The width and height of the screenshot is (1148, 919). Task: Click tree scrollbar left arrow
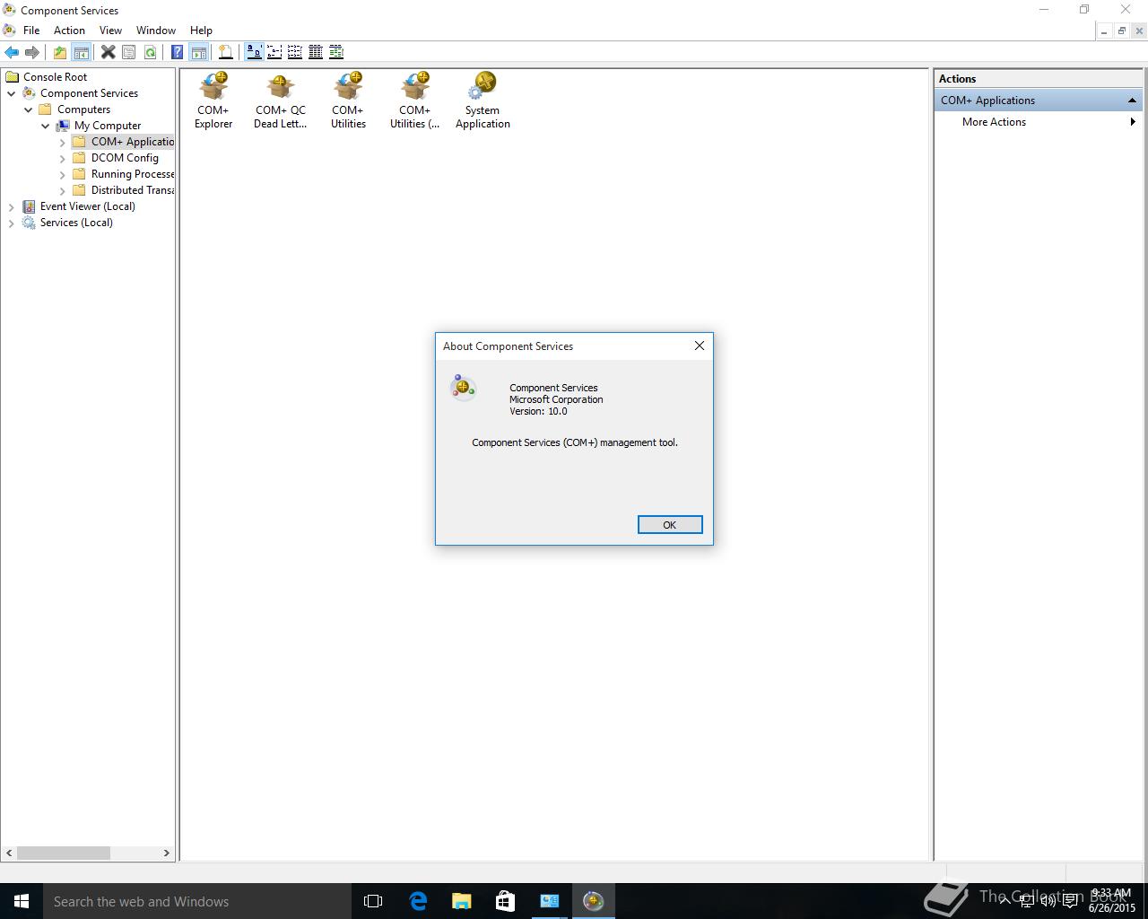click(10, 853)
